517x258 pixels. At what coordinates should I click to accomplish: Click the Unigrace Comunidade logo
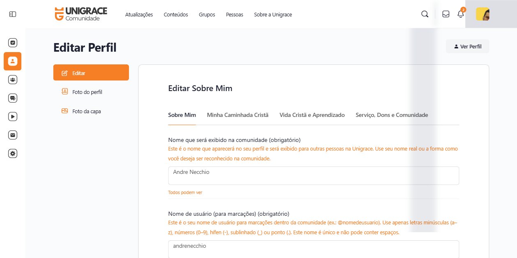[x=80, y=14]
